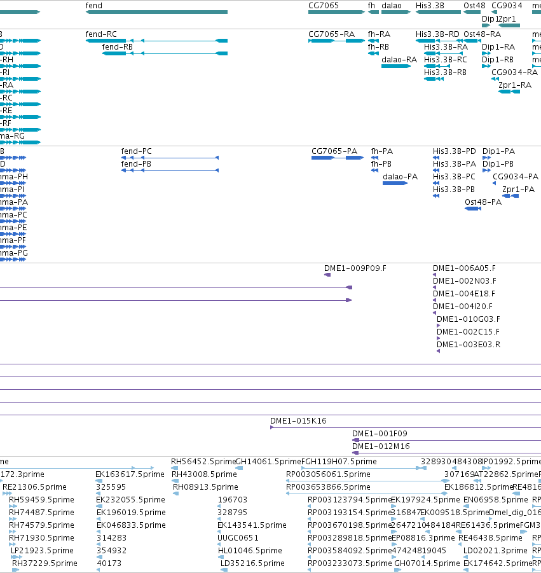
Task: Open the DME1-015K16 BAC clone
Action: point(406,427)
